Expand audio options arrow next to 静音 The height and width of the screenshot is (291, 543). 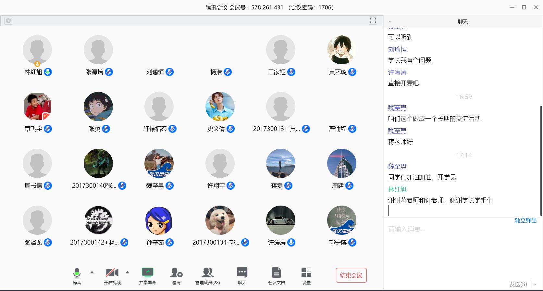[x=92, y=272]
